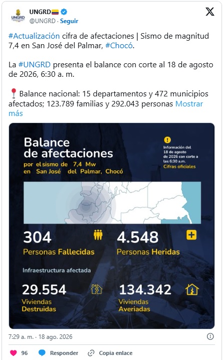Click the Responder button
This screenshot has height=360, width=223.
[x=64, y=353]
